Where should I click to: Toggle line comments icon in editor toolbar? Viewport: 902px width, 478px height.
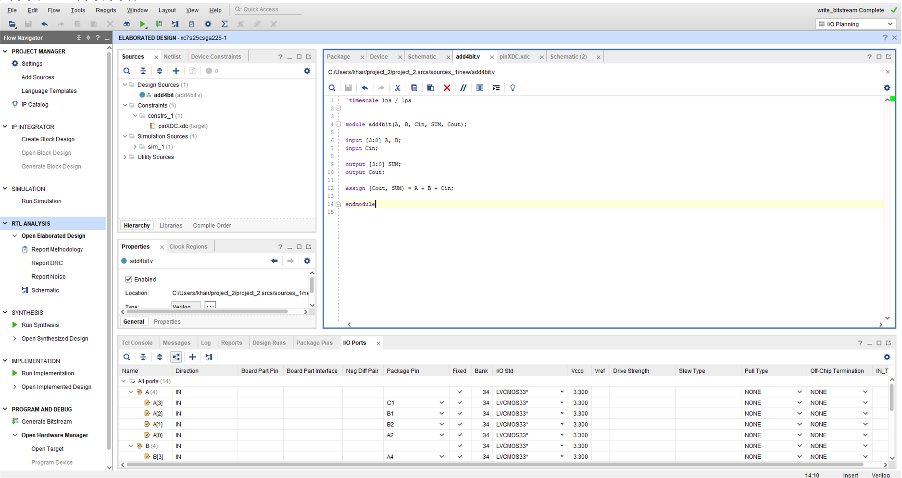pyautogui.click(x=463, y=88)
